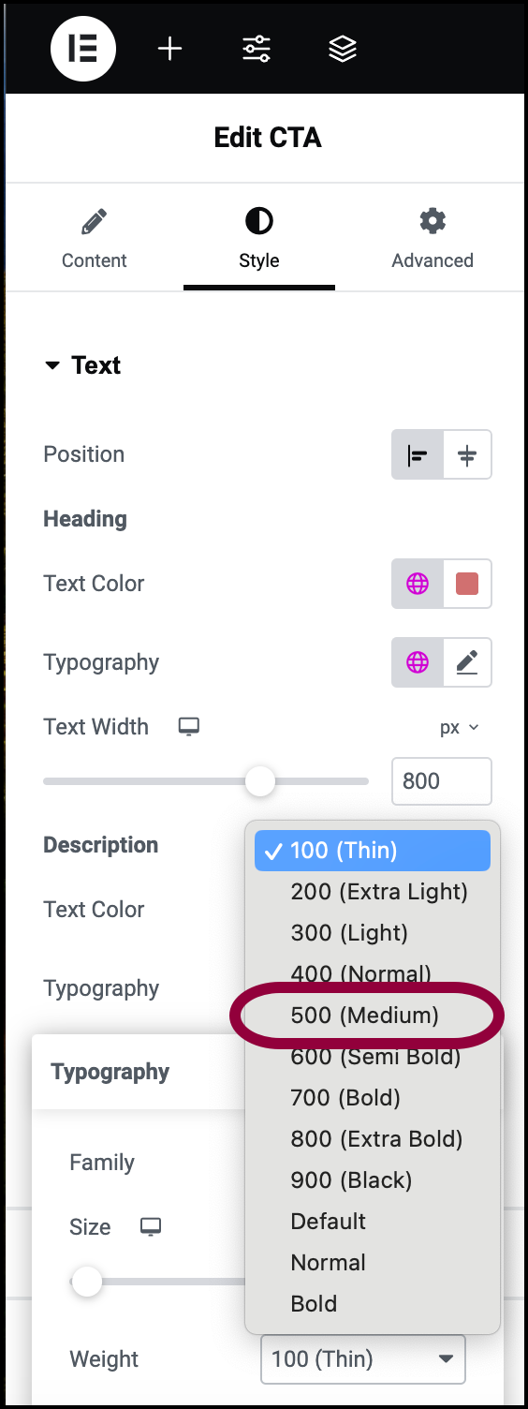Switch to the Advanced tab
Viewport: 528px width, 1409px height.
click(433, 240)
